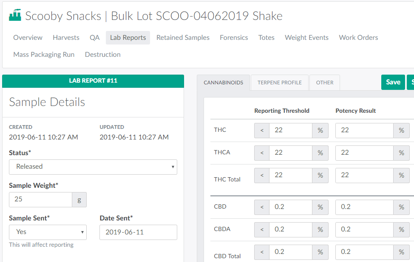The width and height of the screenshot is (414, 262).
Task: Click the factory icon beside Scooby Snacks
Action: 15,16
